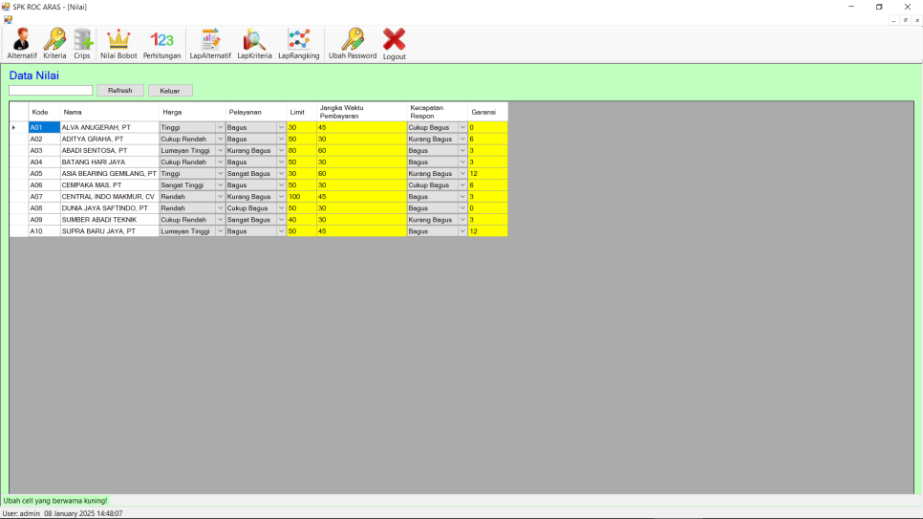Expand the Harga dropdown for ALVA ANUGERAH
The image size is (923, 519).
click(220, 127)
